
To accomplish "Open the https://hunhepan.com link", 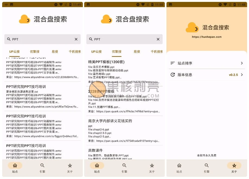I will pyautogui.click(x=207, y=37).
